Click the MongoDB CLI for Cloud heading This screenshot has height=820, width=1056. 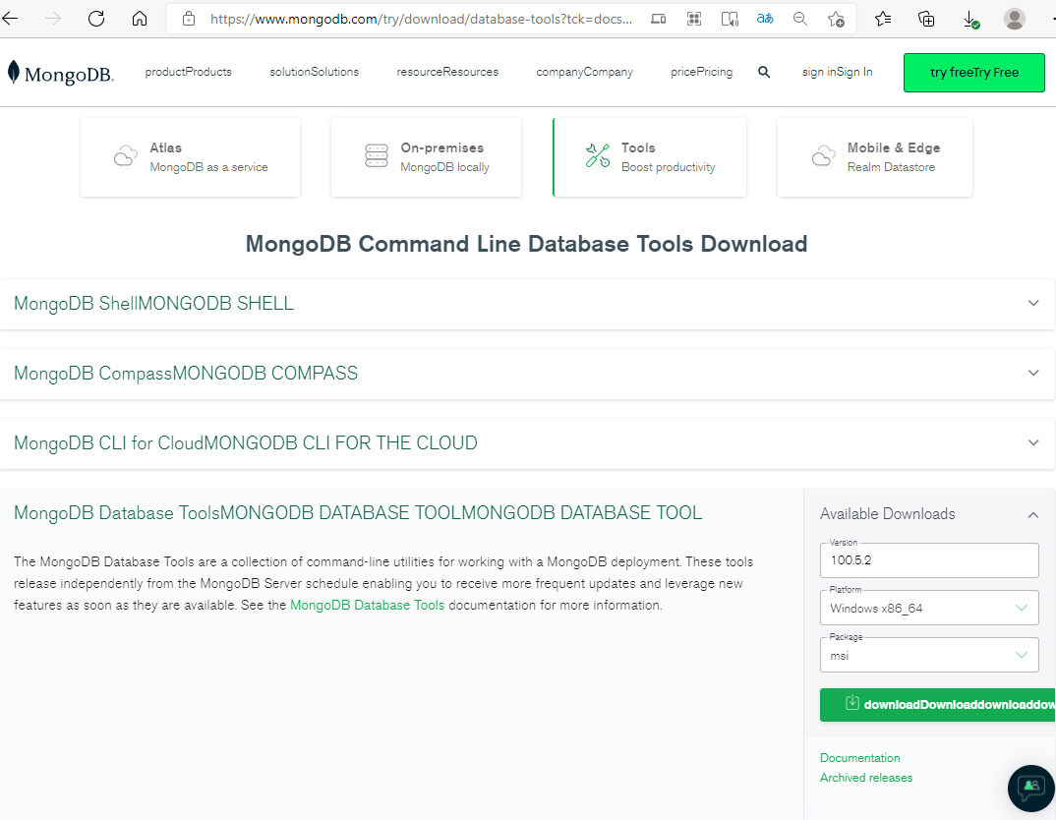point(245,443)
